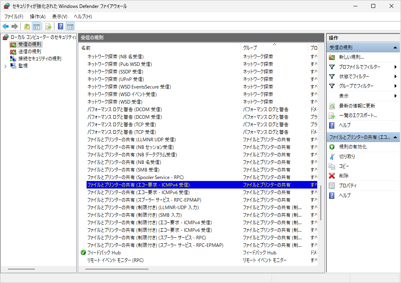Open the グループでフィルター submenu arrow

point(395,86)
